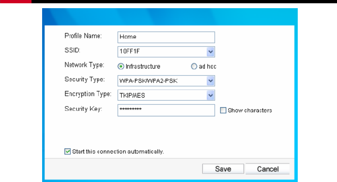The image size is (337, 182).
Task: Expand the Security Type dropdown arrow
Action: click(210, 81)
